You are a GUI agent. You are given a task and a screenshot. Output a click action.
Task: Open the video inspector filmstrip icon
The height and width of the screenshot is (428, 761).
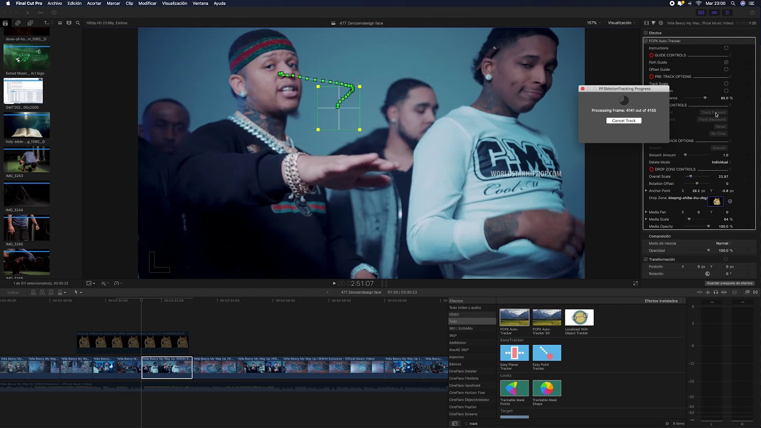pyautogui.click(x=646, y=23)
